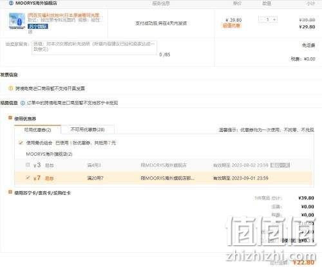
Task: Click the orange discount tag under unit price
Action: [x=231, y=26]
